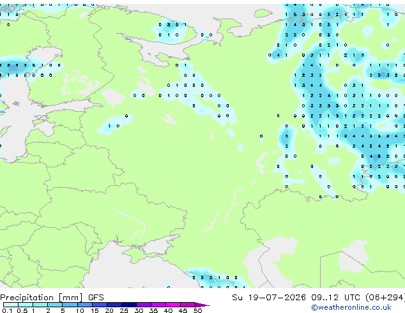Click the '(06+294)' model run text
405x313 pixels.
[385, 298]
